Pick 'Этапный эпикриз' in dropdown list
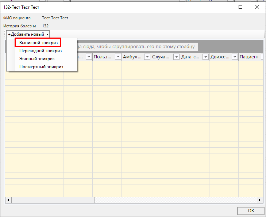 [x=37, y=59]
